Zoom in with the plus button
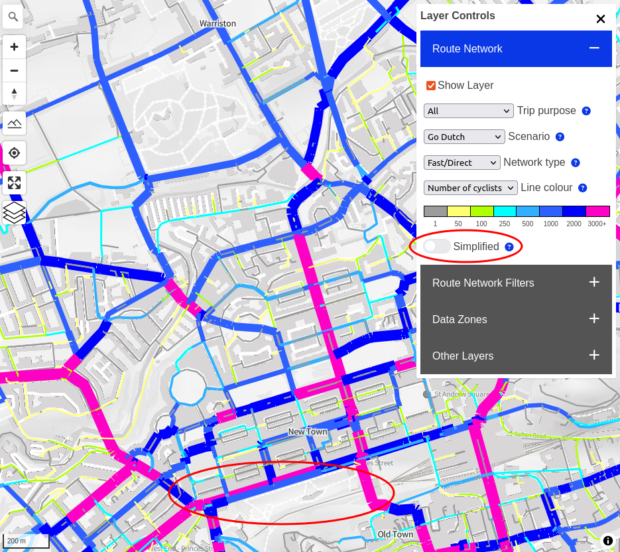 click(x=14, y=47)
